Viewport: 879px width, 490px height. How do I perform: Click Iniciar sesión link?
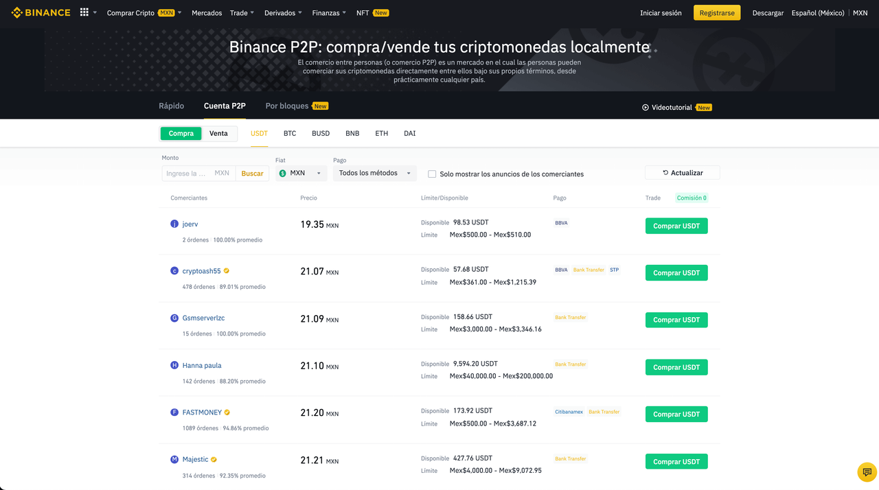click(661, 12)
